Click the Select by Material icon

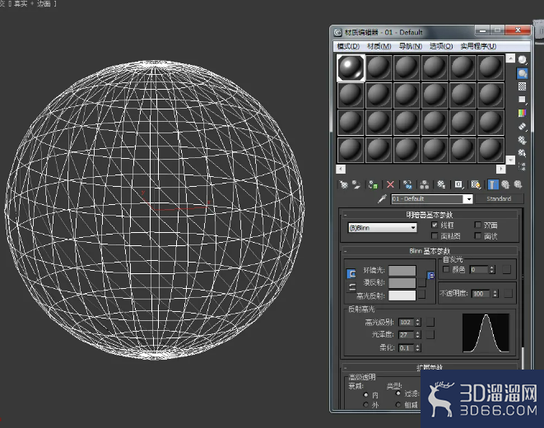click(522, 153)
